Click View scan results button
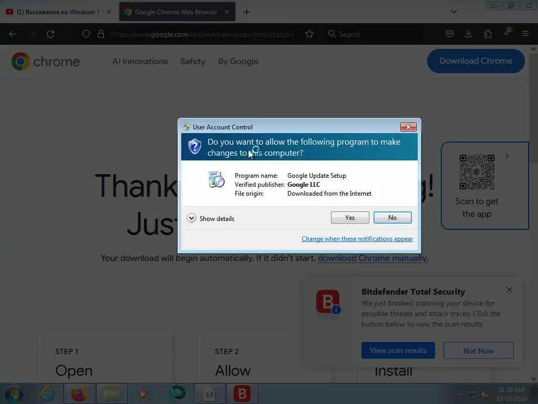Screen dimensions: 538x404 pyautogui.click(x=398, y=350)
